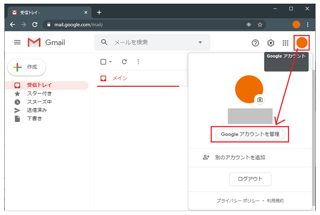Open the Gmail main menu hamburger icon
The image size is (320, 215).
17,43
